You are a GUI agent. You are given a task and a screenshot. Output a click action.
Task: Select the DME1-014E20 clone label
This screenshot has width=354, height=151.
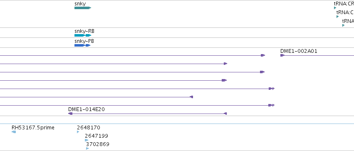[x=87, y=109]
